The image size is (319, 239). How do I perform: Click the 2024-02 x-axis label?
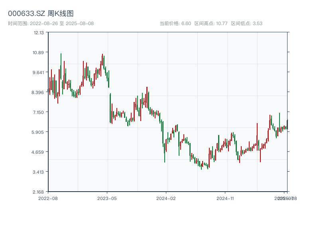coord(166,198)
